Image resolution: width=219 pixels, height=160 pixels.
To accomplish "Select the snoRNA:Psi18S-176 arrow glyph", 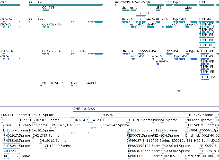I will (x=115, y=5).
